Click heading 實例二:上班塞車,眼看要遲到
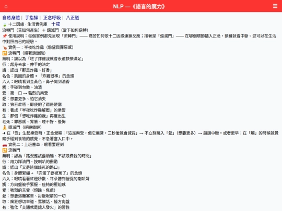282x211 pixels. [x=36, y=145]
